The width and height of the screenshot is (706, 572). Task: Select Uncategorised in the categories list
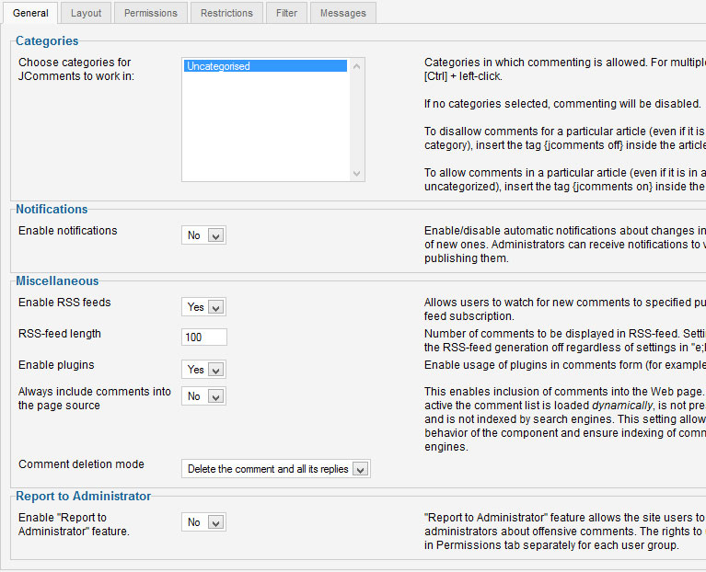click(x=265, y=66)
